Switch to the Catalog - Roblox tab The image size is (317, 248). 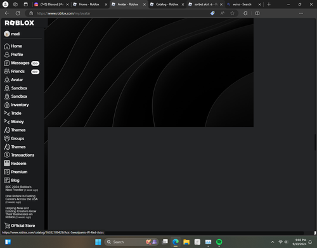coord(167,4)
